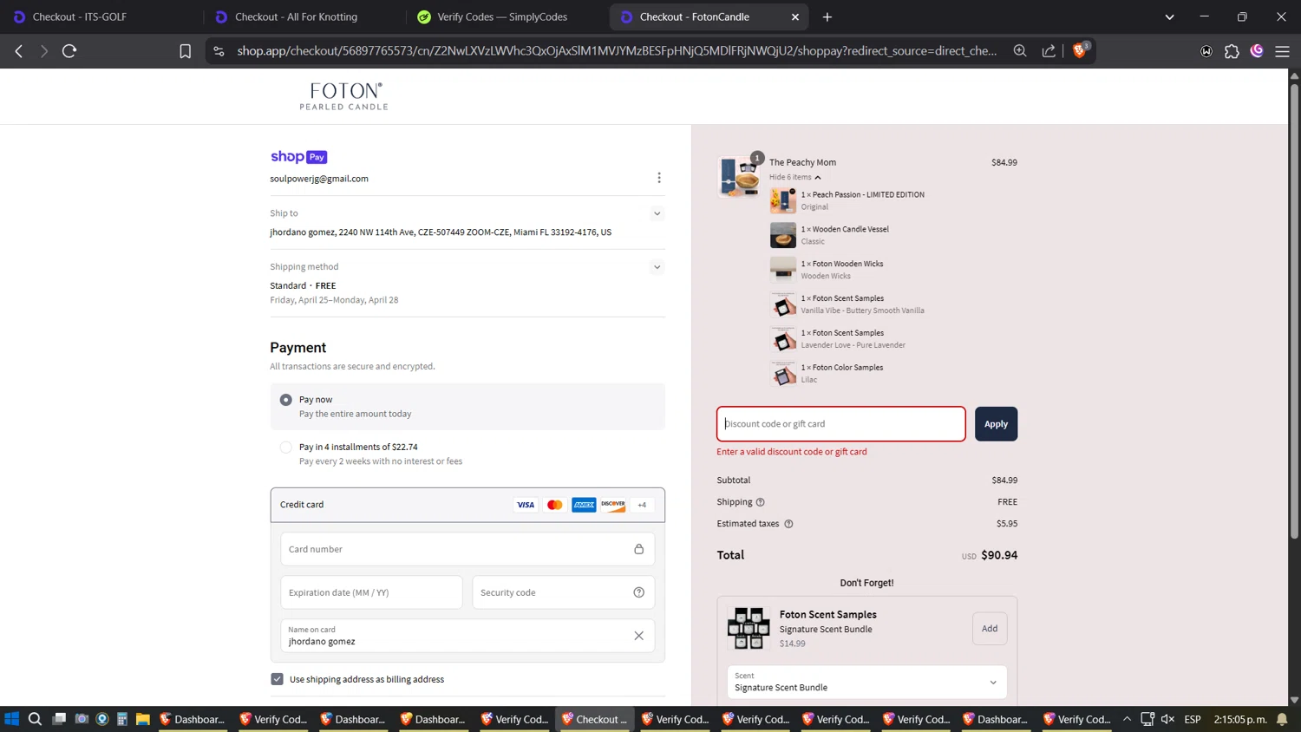The width and height of the screenshot is (1301, 732).
Task: Show shipping info help icon
Action: (761, 502)
